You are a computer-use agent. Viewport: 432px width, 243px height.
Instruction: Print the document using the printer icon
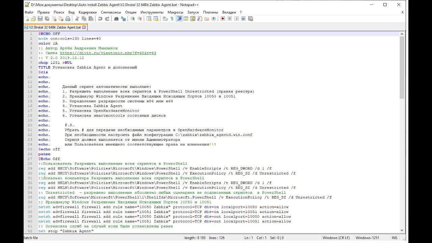click(x=68, y=19)
